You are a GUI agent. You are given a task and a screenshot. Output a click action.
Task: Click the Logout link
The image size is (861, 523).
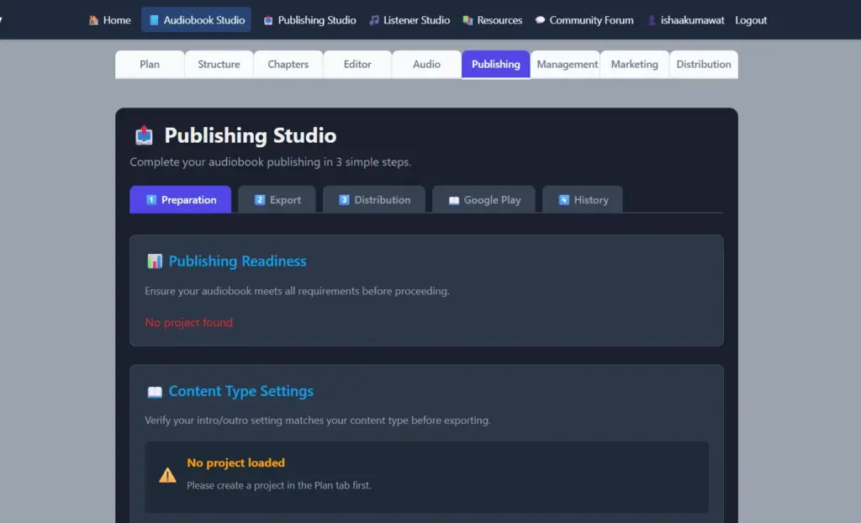751,20
